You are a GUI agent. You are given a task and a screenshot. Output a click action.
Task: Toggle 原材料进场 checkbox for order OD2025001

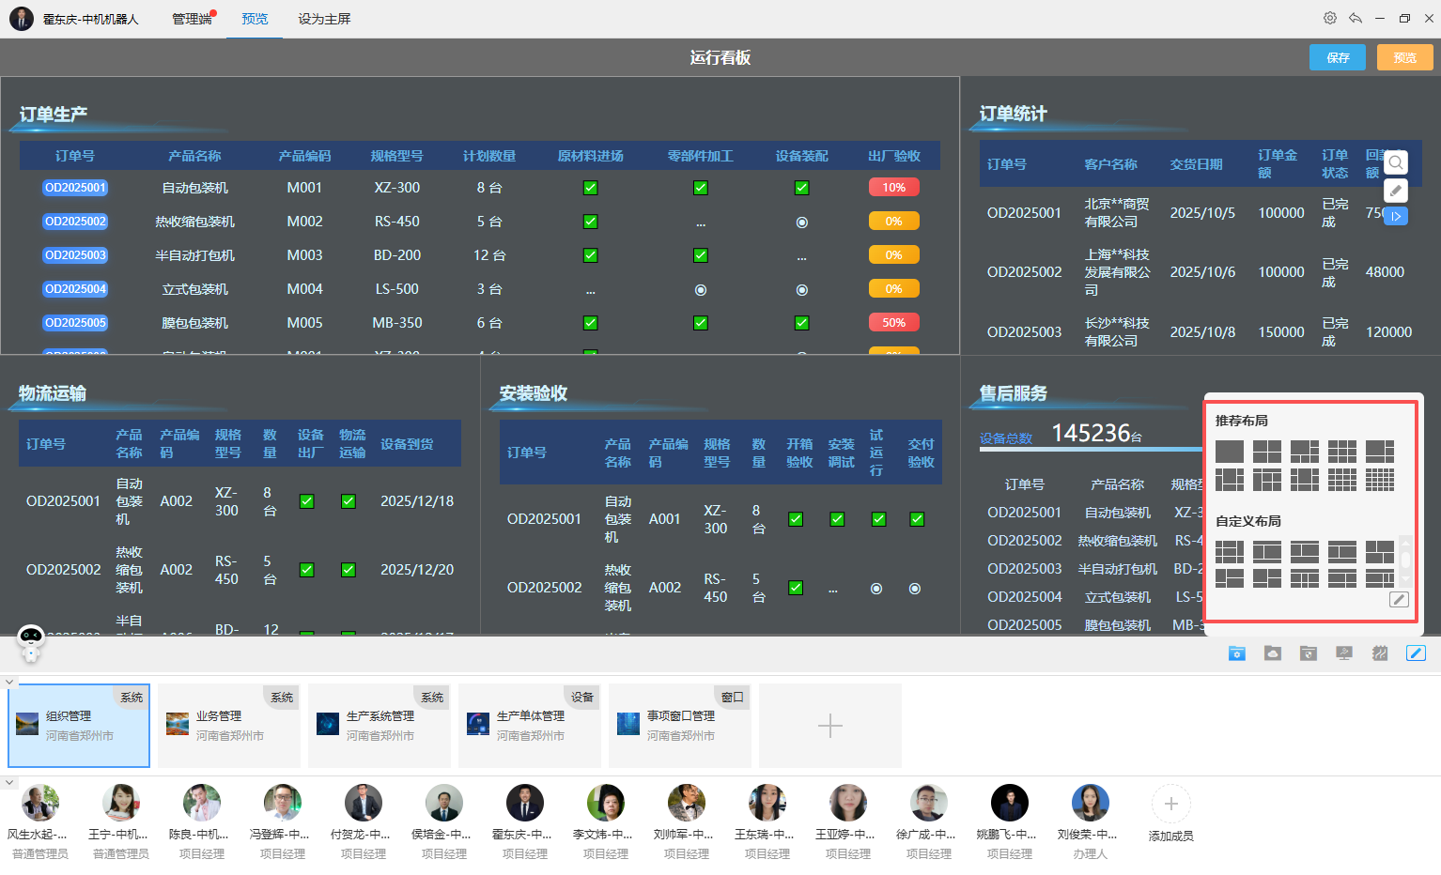point(590,188)
